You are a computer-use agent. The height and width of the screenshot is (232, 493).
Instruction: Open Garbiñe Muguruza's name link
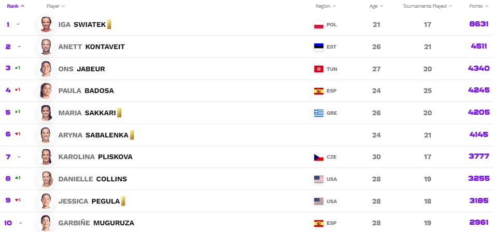coord(96,223)
